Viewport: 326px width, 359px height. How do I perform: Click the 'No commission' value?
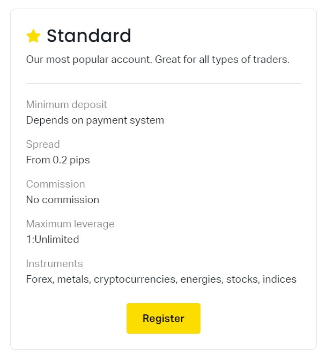click(62, 200)
